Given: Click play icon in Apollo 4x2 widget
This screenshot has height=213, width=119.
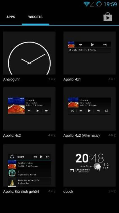Looking at the screenshot, I should coord(37,111).
